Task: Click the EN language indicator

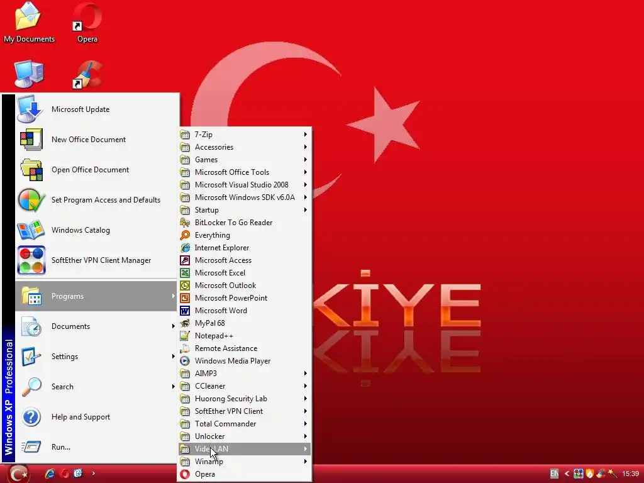Action: (554, 474)
